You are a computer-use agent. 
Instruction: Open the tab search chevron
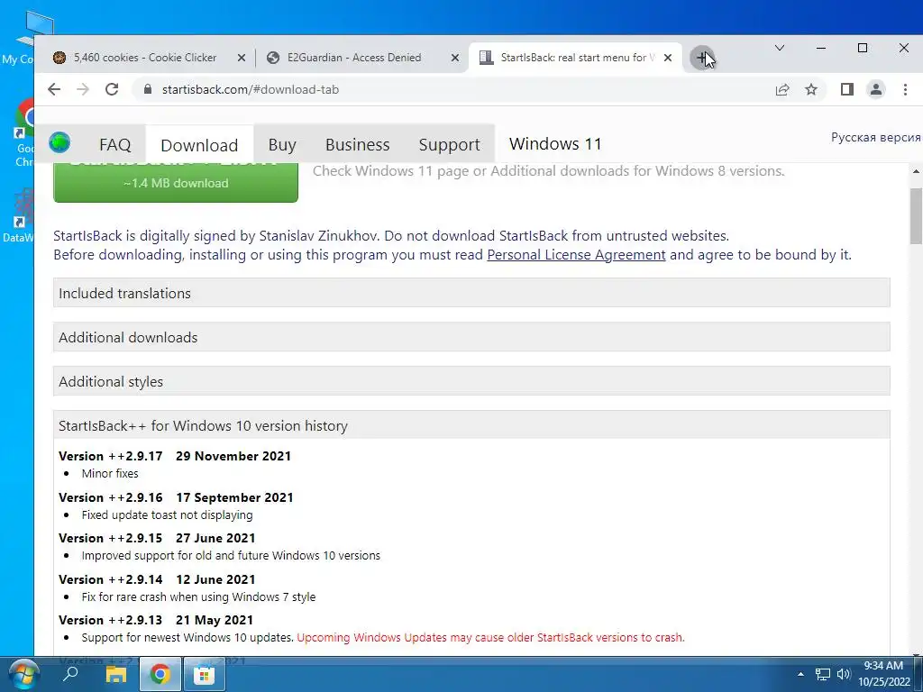point(780,48)
